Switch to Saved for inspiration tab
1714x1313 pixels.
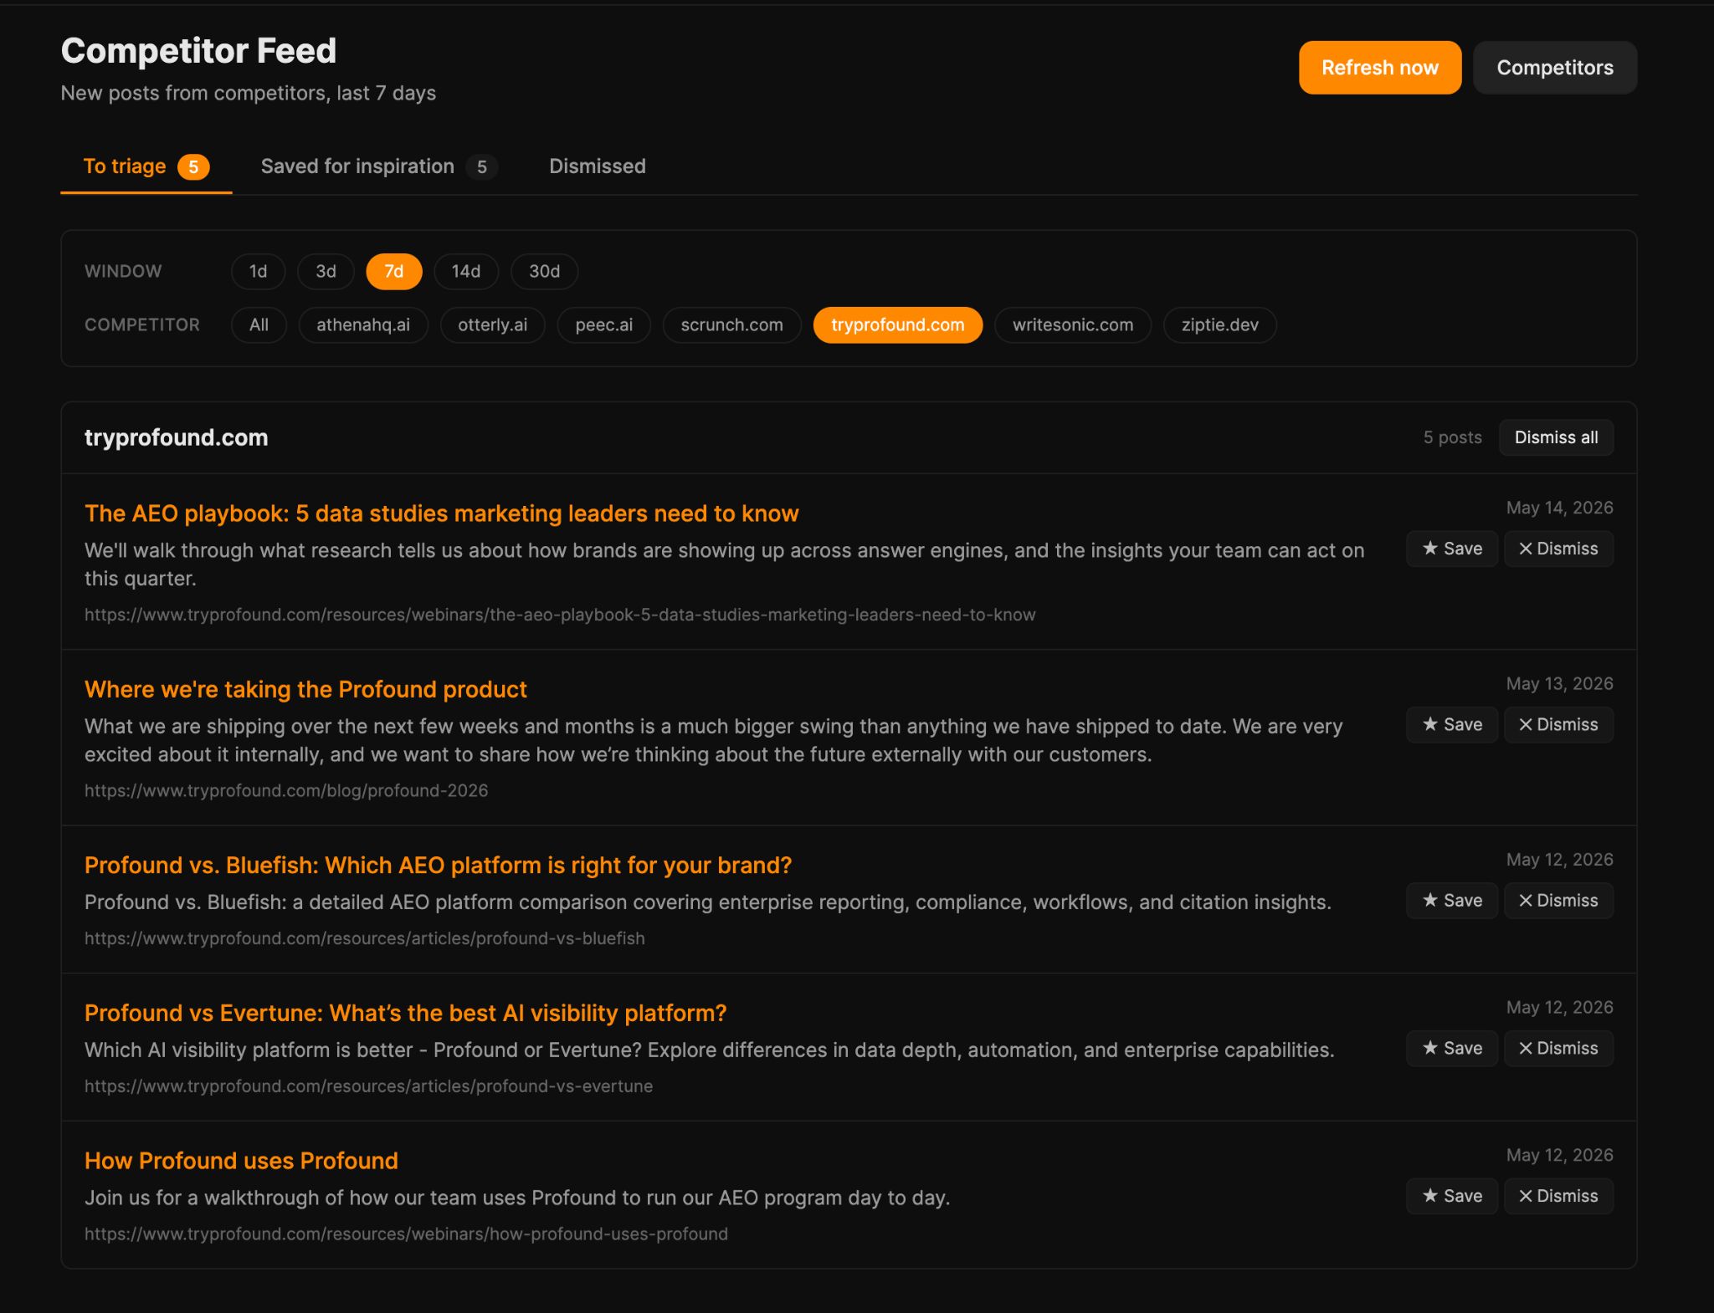click(378, 166)
